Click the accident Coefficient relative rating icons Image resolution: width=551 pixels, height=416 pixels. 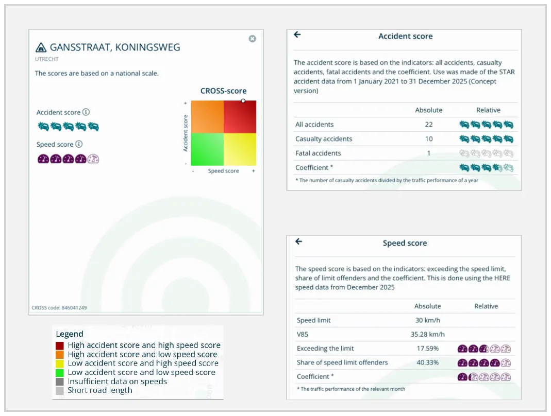pos(487,168)
